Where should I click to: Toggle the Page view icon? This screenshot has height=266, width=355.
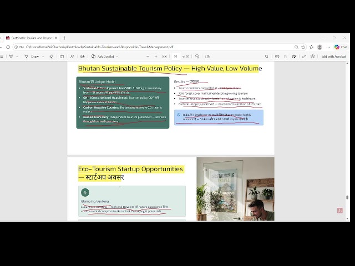pos(207,57)
